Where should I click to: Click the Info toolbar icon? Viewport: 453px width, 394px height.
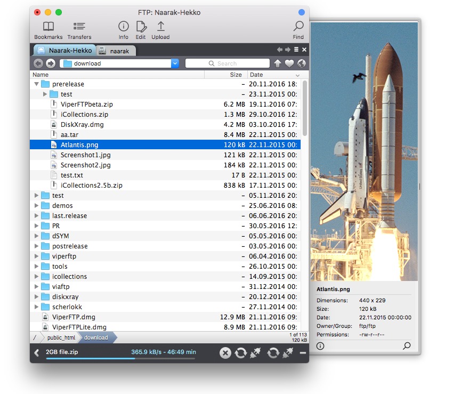point(123,29)
